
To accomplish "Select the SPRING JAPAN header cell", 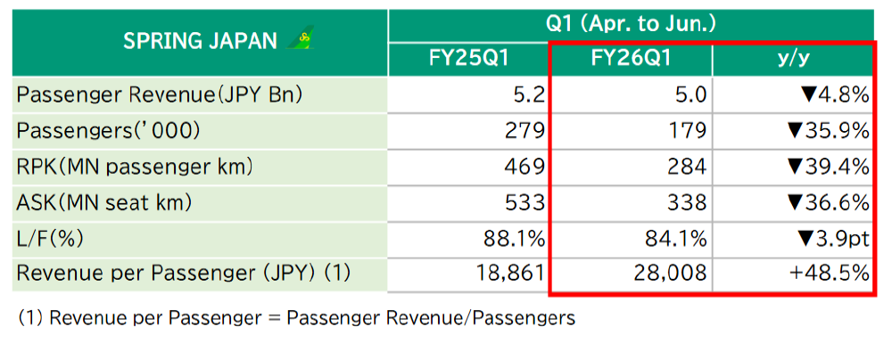I will [x=200, y=43].
